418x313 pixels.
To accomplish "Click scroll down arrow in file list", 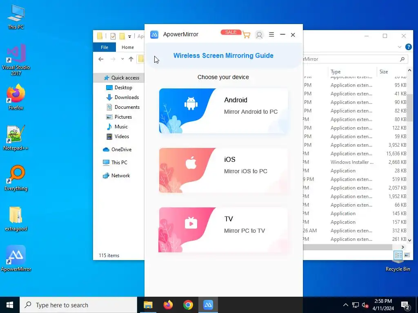I will pos(409,240).
